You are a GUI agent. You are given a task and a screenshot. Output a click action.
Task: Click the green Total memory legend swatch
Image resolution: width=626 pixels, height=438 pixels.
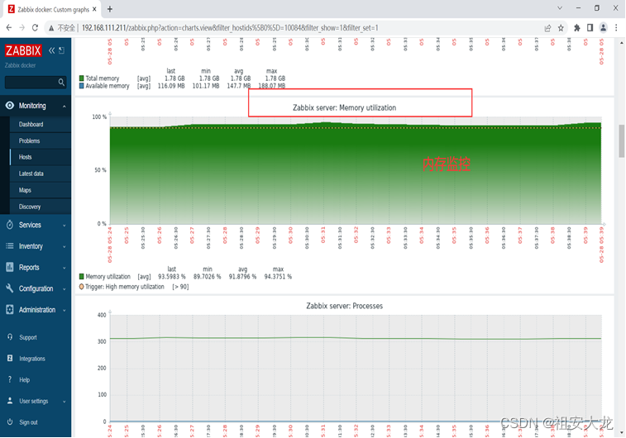81,79
